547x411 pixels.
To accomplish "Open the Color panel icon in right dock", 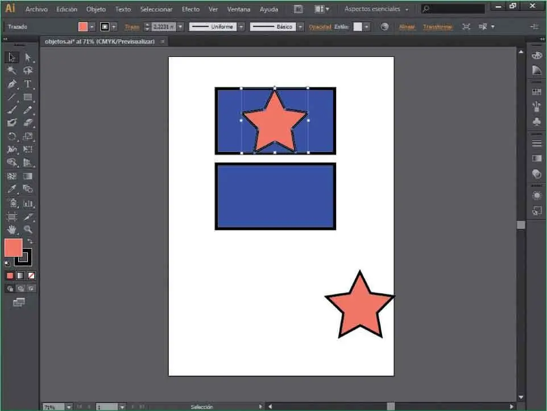I will [537, 56].
